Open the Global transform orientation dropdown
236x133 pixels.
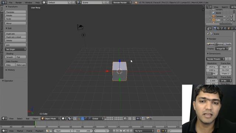point(97,119)
